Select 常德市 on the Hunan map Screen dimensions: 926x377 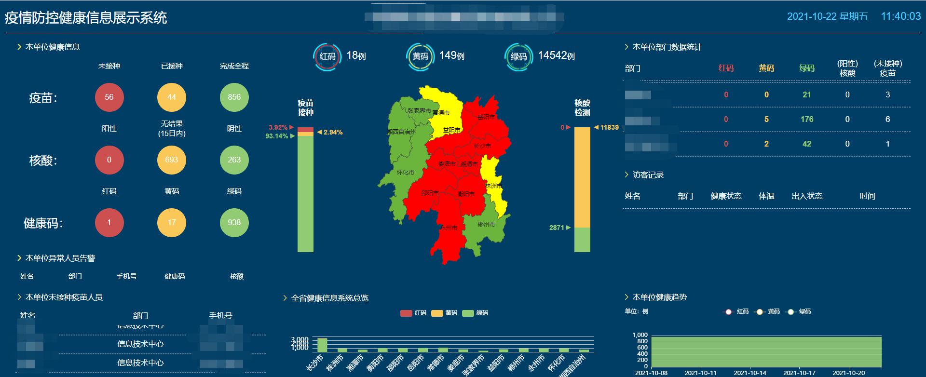[441, 112]
